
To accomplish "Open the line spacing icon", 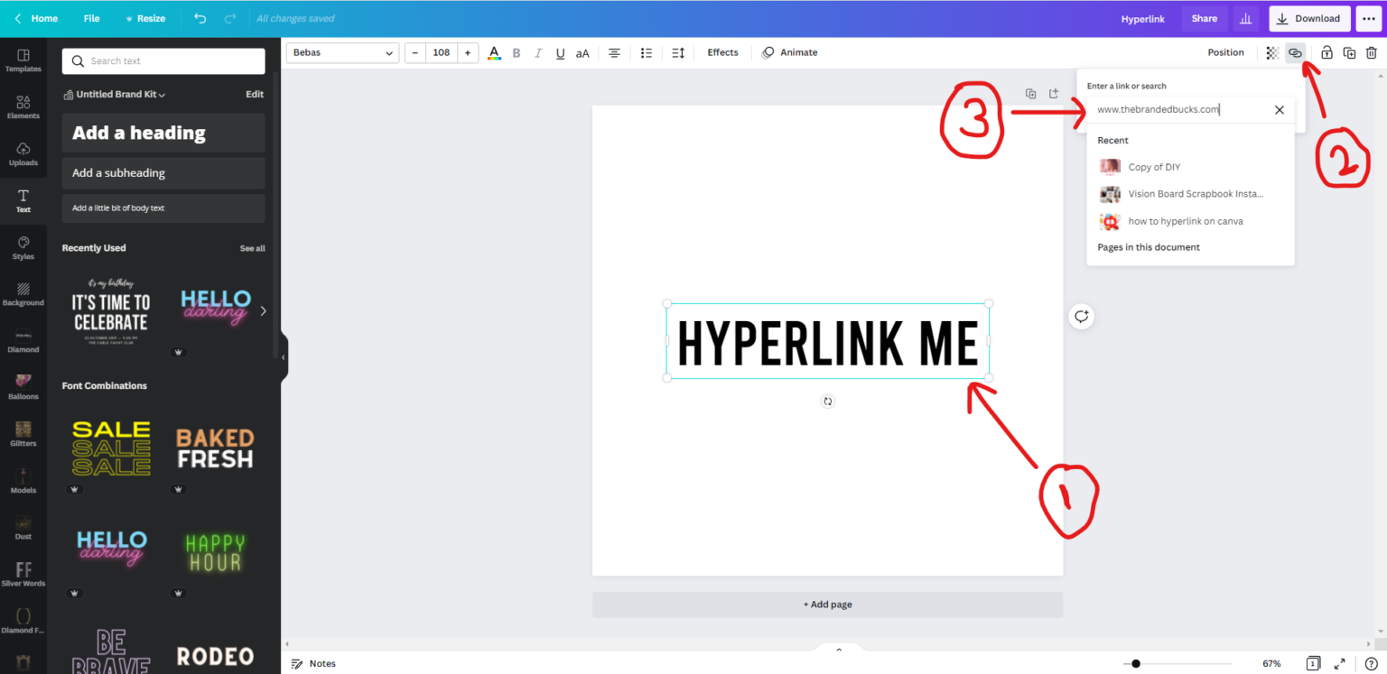I will pyautogui.click(x=678, y=53).
